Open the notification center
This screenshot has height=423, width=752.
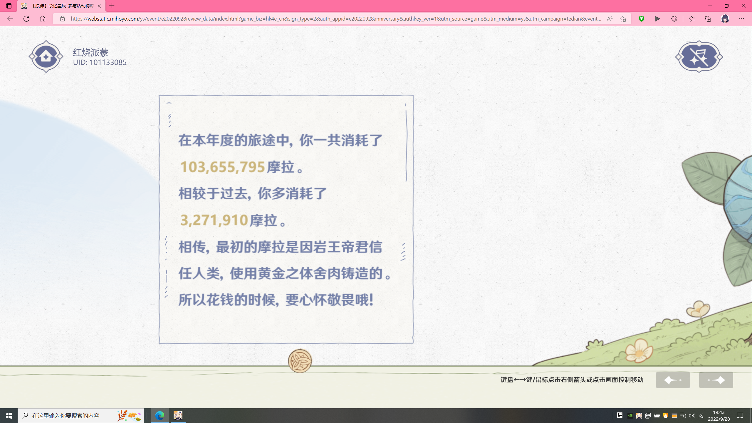pyautogui.click(x=740, y=416)
